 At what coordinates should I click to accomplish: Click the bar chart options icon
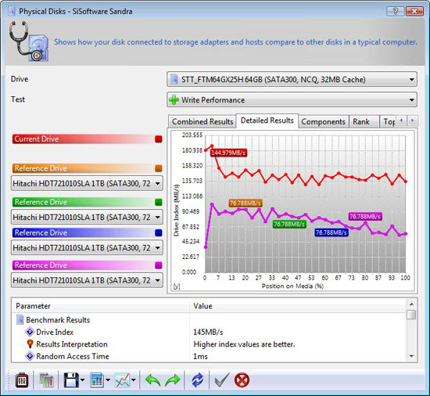tap(97, 380)
